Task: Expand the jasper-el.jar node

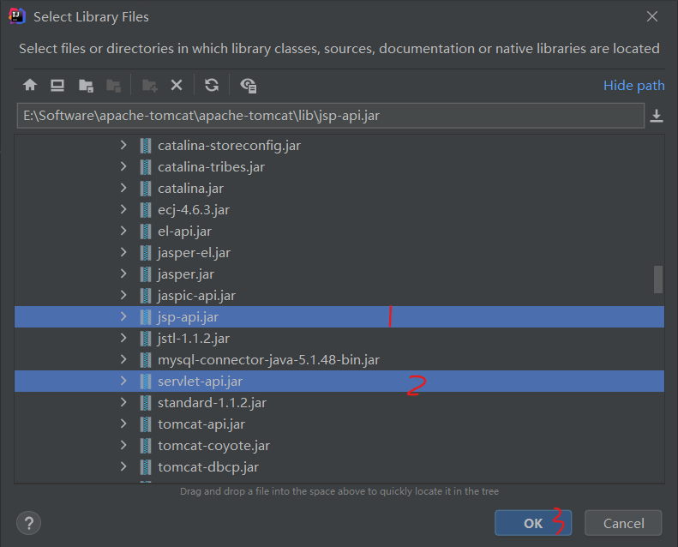Action: pos(123,252)
